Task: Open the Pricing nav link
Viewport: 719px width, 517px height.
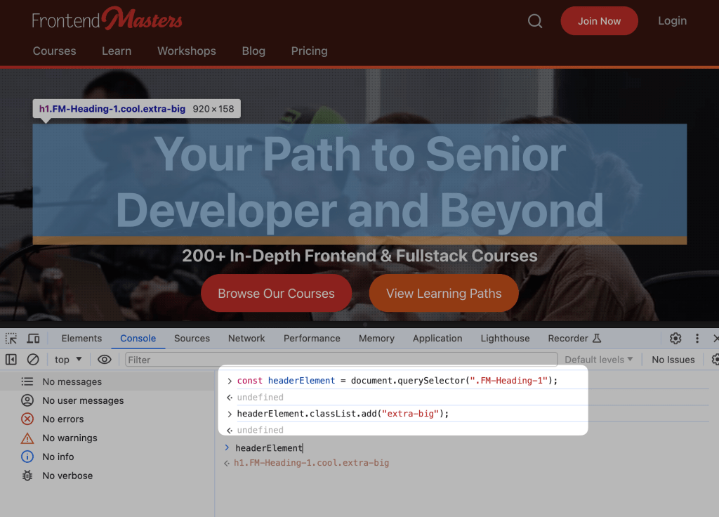Action: click(x=310, y=51)
